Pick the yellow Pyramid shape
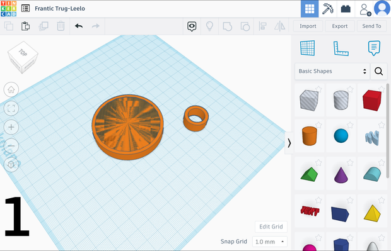The height and width of the screenshot is (251, 391). [x=372, y=213]
